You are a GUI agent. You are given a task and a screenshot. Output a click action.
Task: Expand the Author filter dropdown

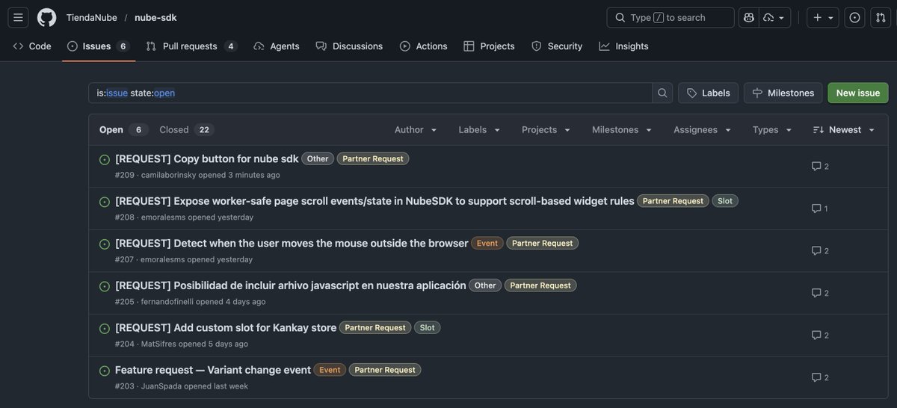point(416,130)
